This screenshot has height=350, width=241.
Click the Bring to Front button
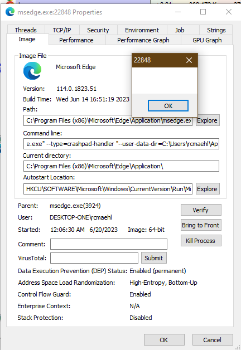201,225
